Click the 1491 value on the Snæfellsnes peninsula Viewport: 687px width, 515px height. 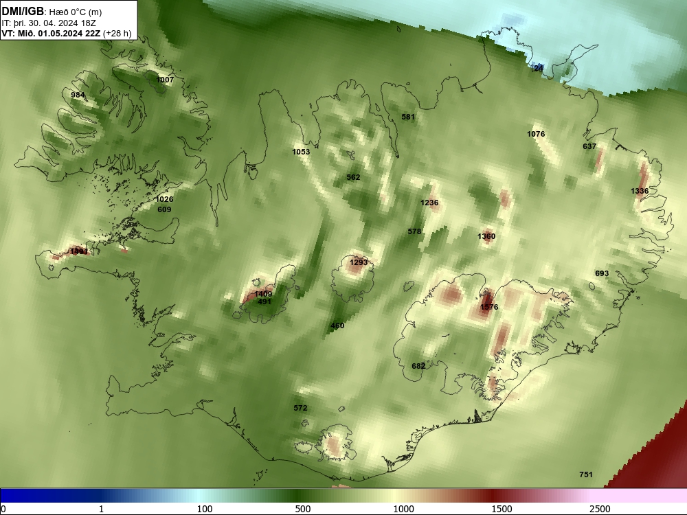point(79,252)
